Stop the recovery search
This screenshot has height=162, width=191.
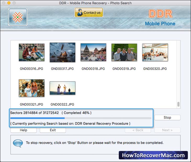tap(167, 117)
